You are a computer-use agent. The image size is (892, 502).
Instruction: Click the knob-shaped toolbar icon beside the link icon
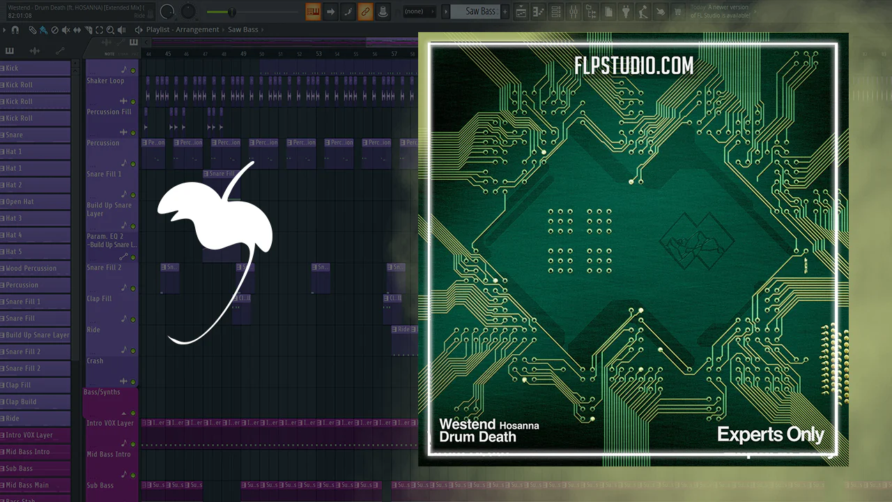click(383, 11)
